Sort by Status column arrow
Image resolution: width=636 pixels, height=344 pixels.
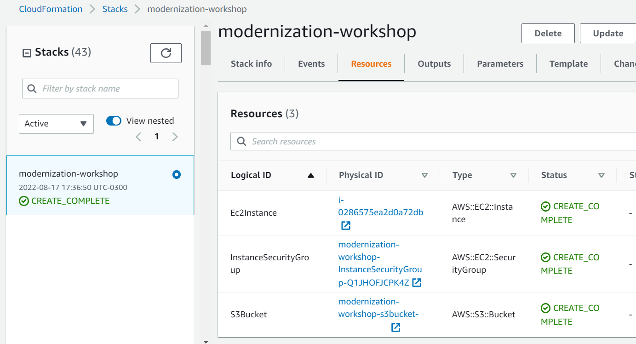(601, 175)
